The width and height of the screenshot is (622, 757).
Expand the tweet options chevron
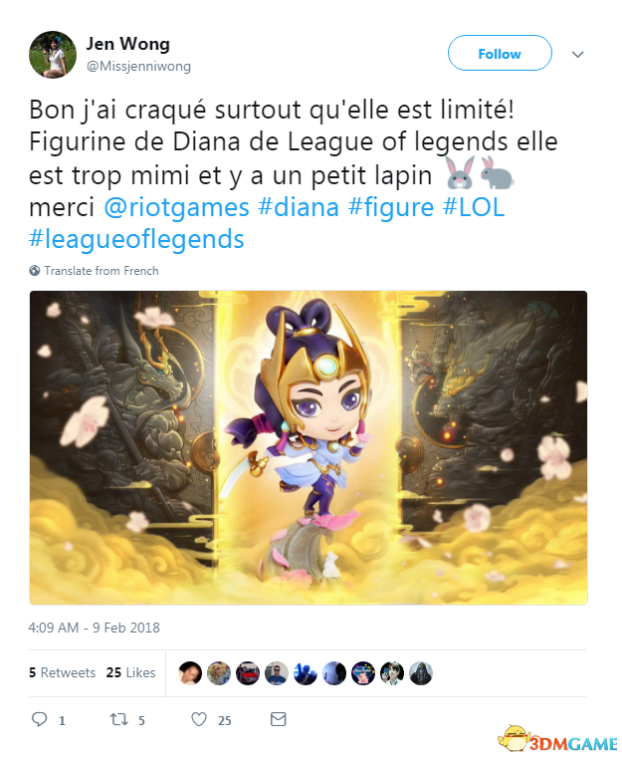577,54
